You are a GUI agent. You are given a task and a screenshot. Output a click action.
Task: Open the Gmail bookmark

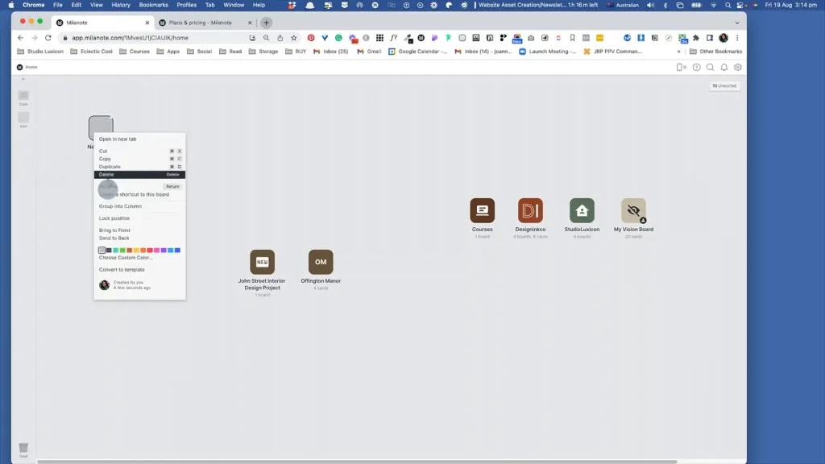pyautogui.click(x=369, y=52)
